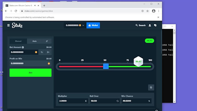Open the advanced strategy tab icon
This screenshot has height=111, width=197.
(47, 41)
